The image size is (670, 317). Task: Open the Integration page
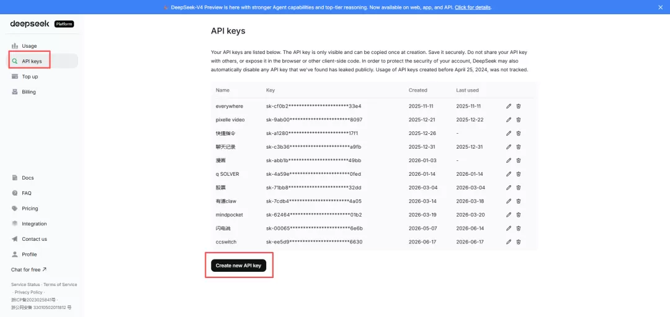tap(42, 224)
